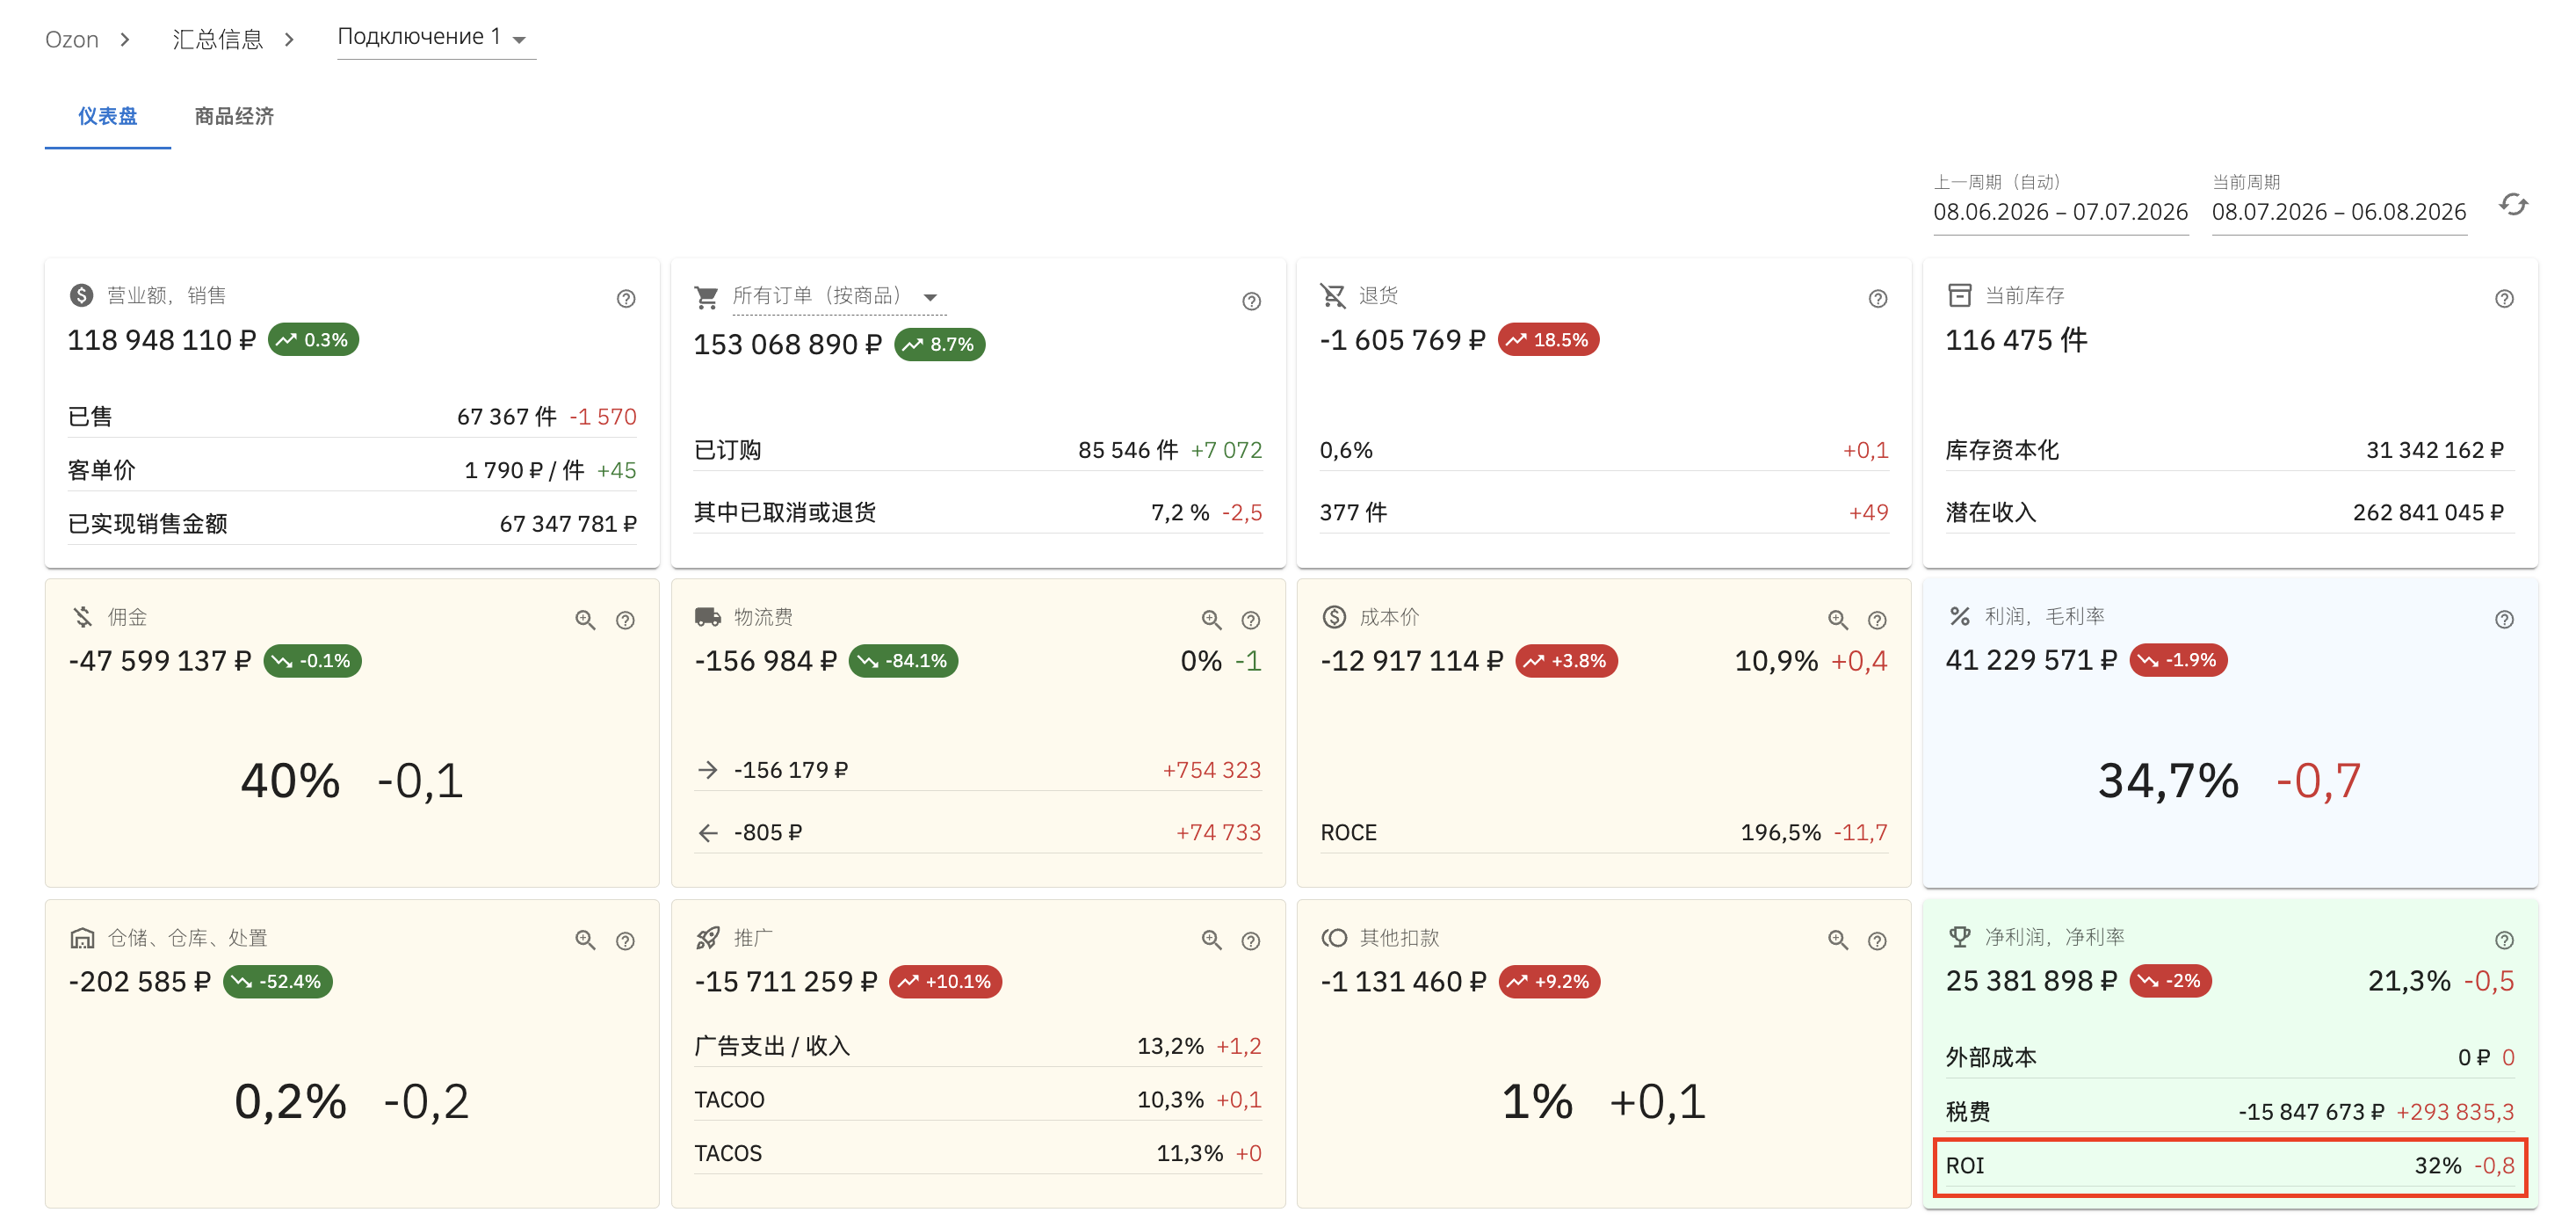The height and width of the screenshot is (1227, 2576).
Task: Open the 当前周期 date range picker
Action: tap(2338, 212)
